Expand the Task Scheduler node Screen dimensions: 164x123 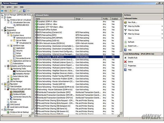[x=5, y=87]
